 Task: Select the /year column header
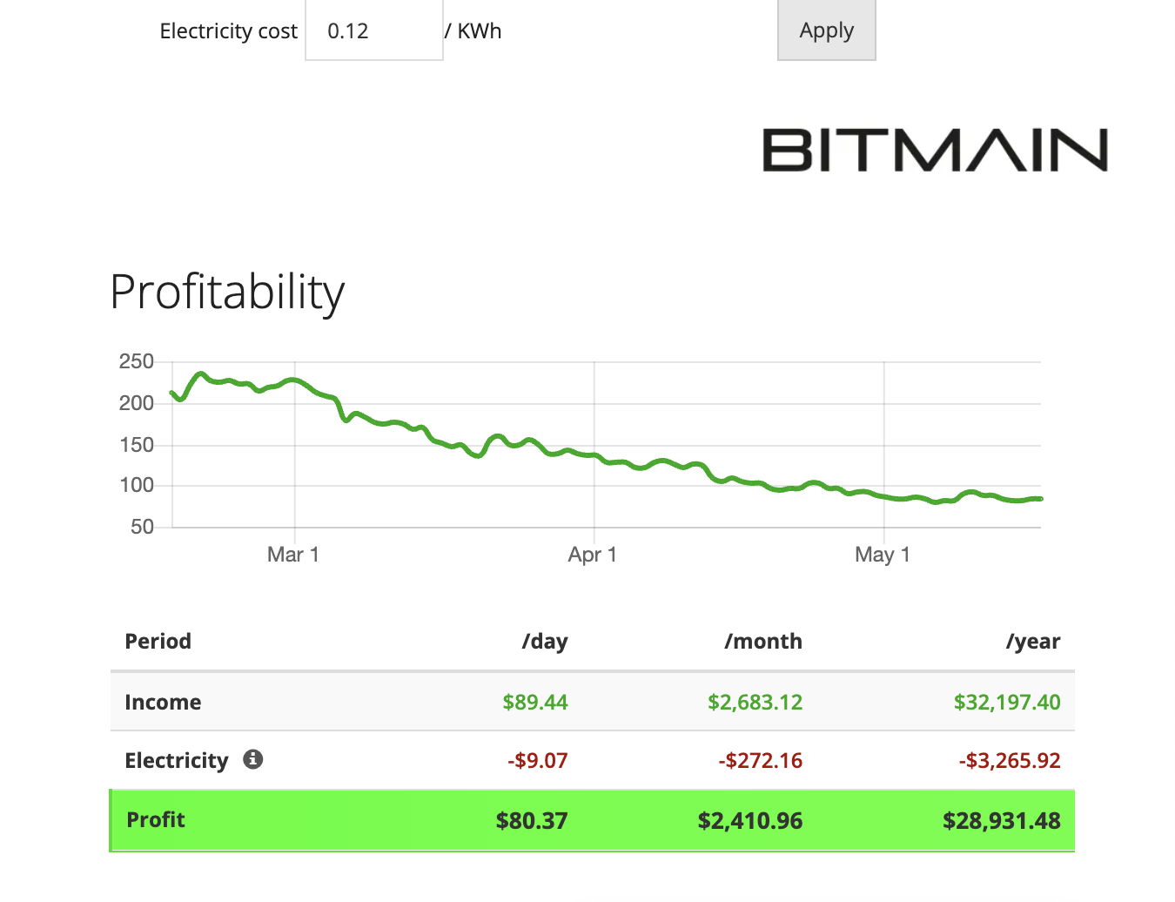pyautogui.click(x=1033, y=642)
